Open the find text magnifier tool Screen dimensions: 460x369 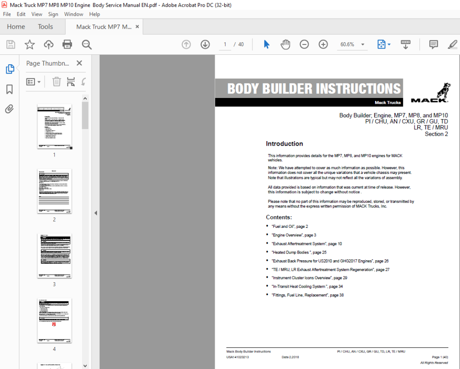(87, 44)
